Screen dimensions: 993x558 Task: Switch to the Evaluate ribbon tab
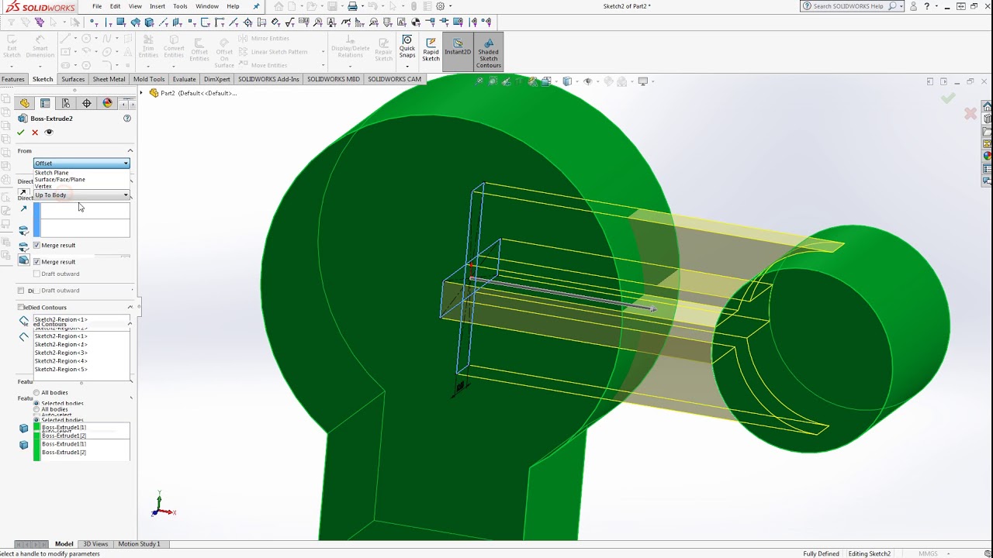point(184,79)
